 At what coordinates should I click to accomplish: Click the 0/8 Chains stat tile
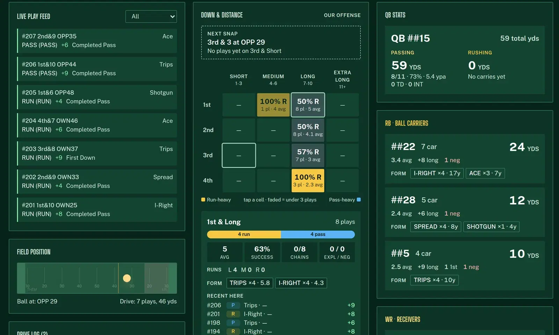pyautogui.click(x=299, y=252)
